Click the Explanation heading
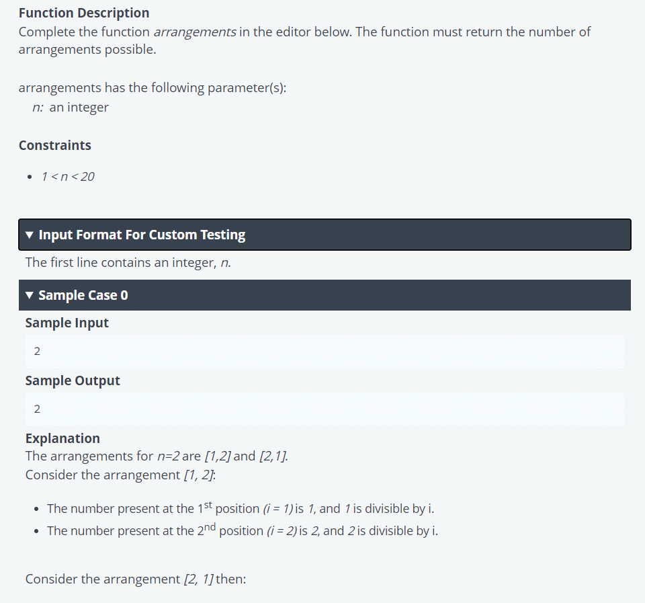Image resolution: width=645 pixels, height=603 pixels. [62, 438]
